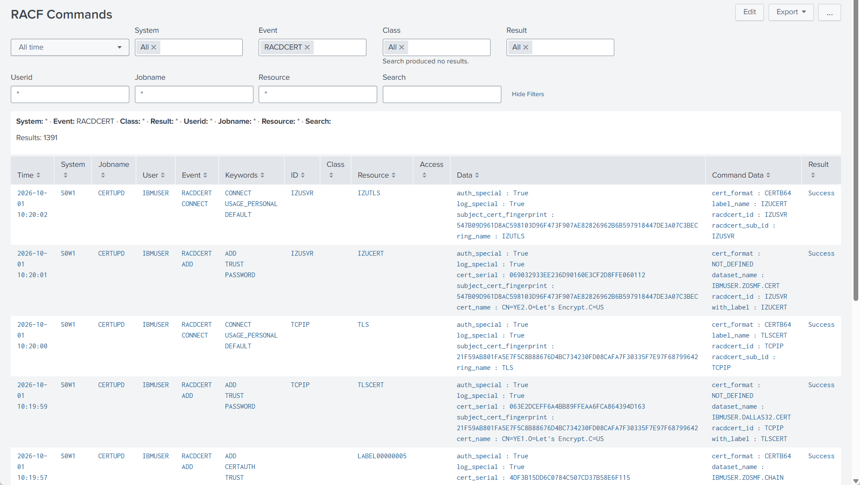860x485 pixels.
Task: Sort table by Time column arrows
Action: pyautogui.click(x=38, y=175)
